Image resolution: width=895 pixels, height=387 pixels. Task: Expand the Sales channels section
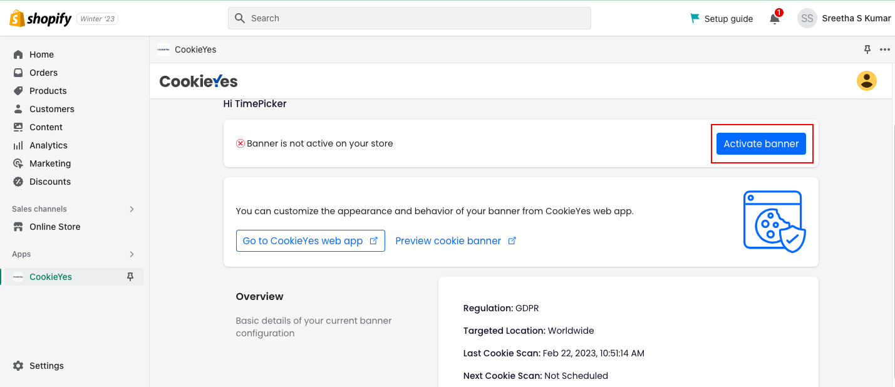(132, 209)
